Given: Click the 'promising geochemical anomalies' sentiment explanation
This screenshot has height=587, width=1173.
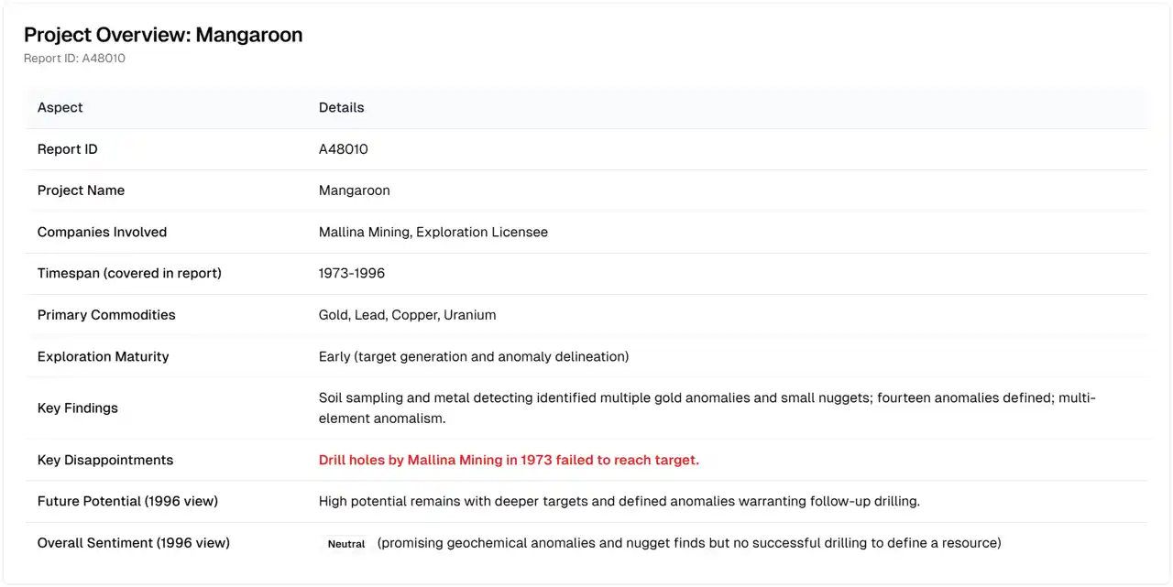Looking at the screenshot, I should click(689, 543).
